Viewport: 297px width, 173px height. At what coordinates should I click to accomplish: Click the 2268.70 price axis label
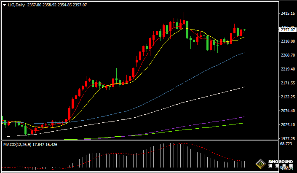pos(287,55)
